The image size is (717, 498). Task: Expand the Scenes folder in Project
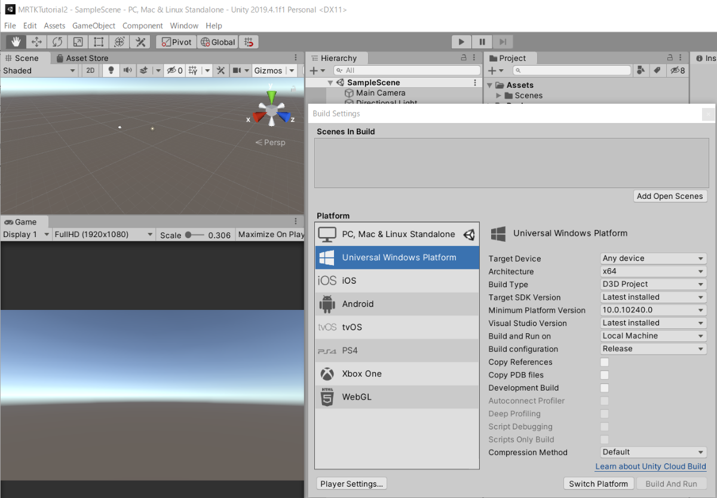(499, 96)
